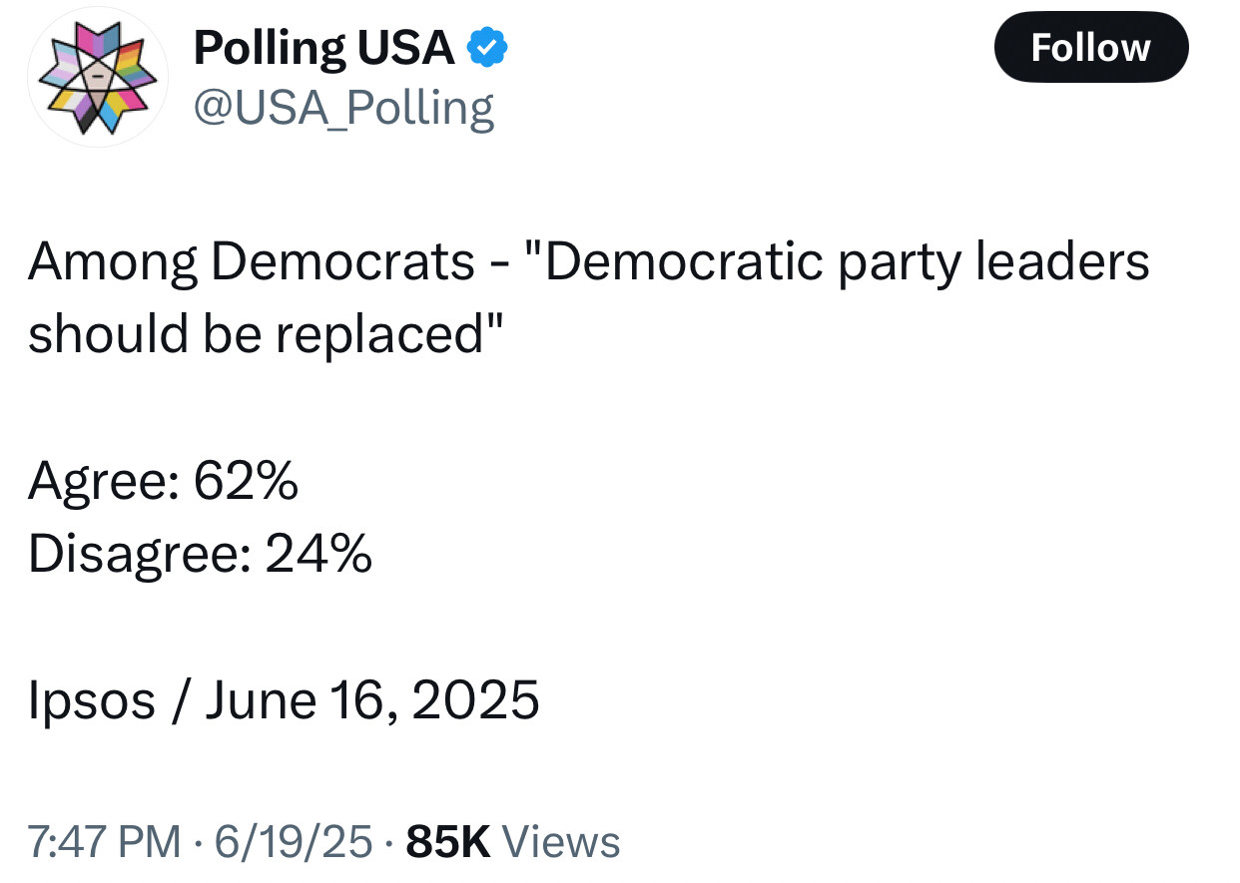Viewport: 1240px width, 883px height.
Task: Open the Polling USA display name
Action: tap(324, 47)
